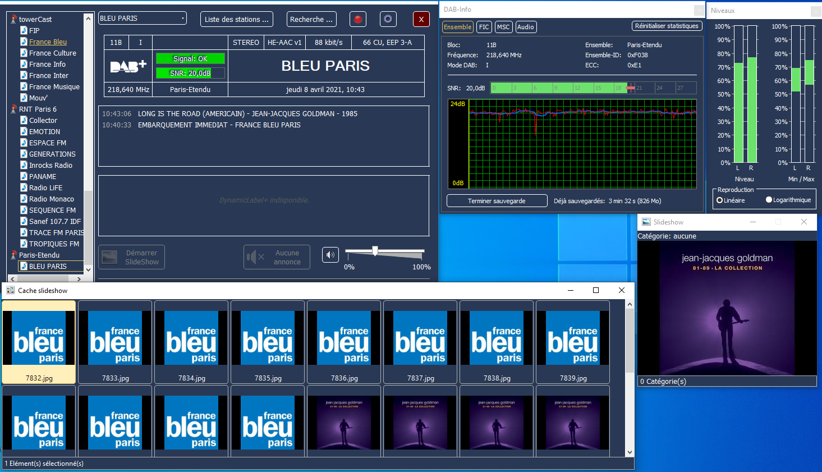
Task: Select thumbnail 7839.jpg
Action: tap(573, 342)
